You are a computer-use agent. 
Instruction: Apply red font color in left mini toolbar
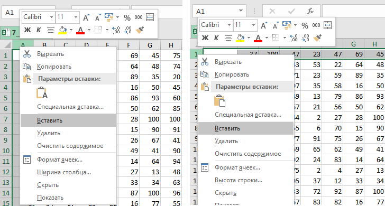tap(80, 30)
